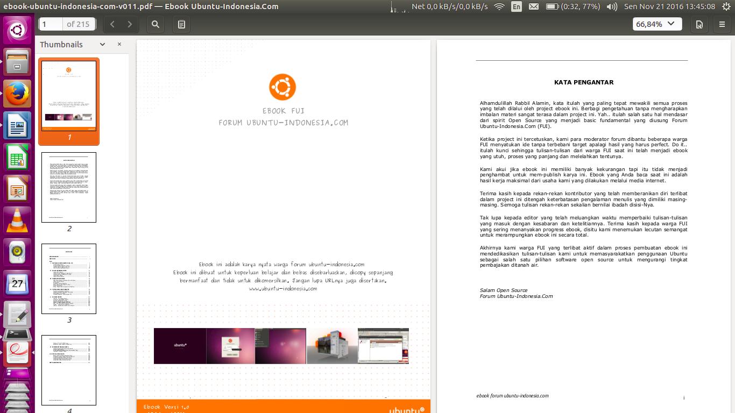This screenshot has height=413, width=735.
Task: Open the hamburger view options menu
Action: pos(722,24)
